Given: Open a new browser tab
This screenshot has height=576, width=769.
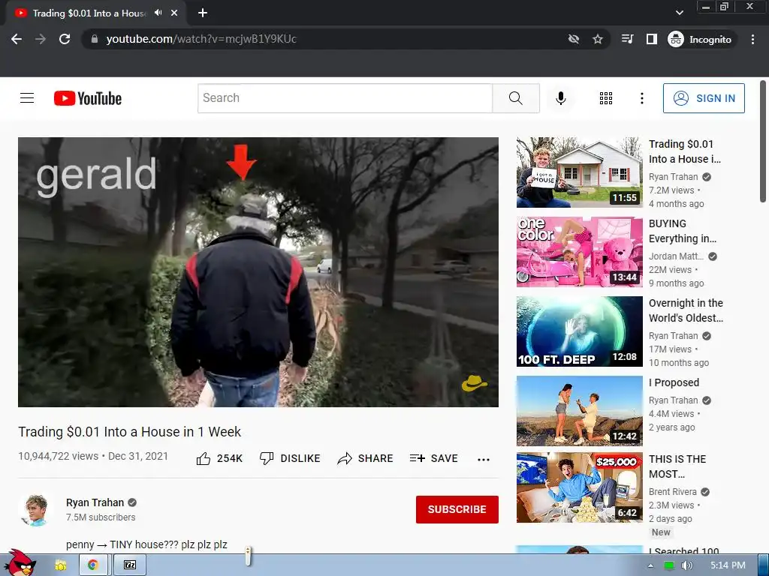Looking at the screenshot, I should tap(203, 13).
